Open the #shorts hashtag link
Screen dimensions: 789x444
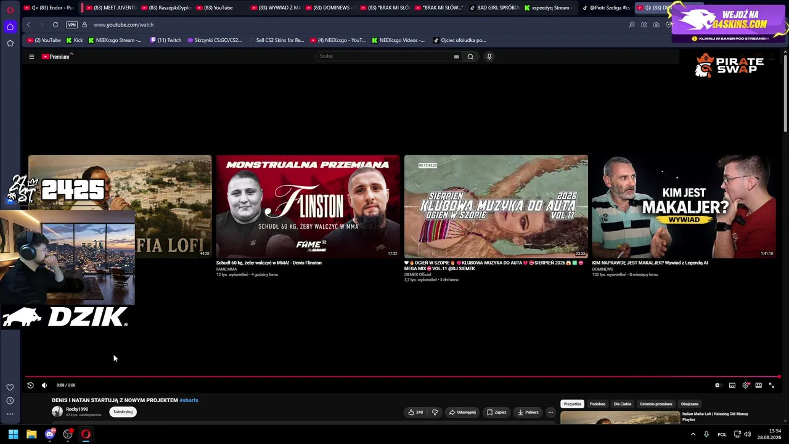point(189,400)
